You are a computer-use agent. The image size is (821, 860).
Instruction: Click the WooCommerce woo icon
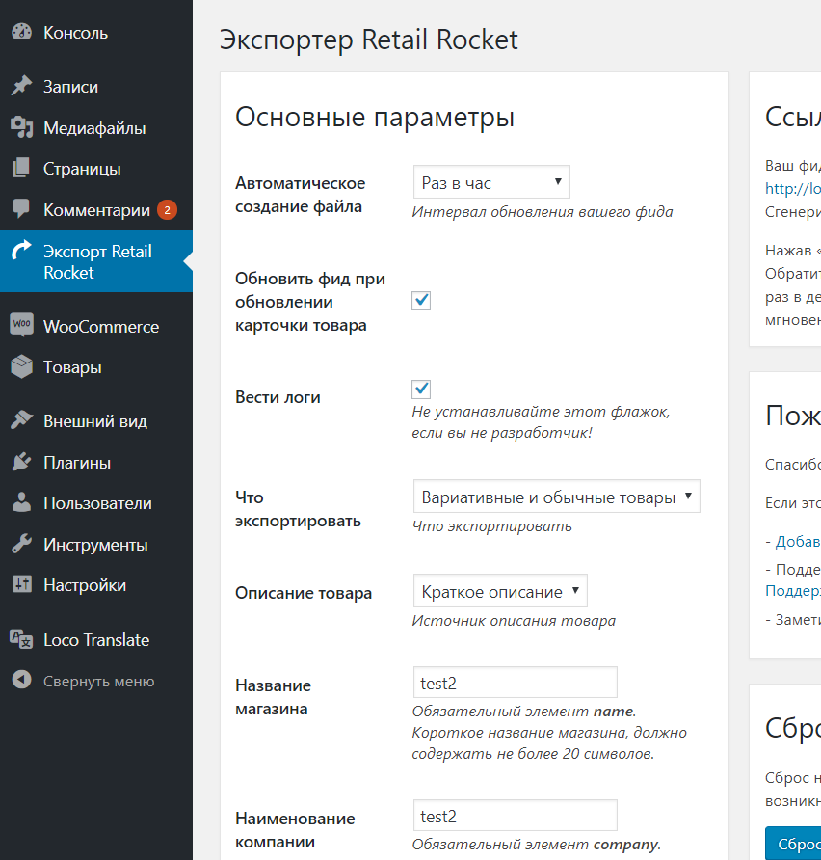click(21, 325)
